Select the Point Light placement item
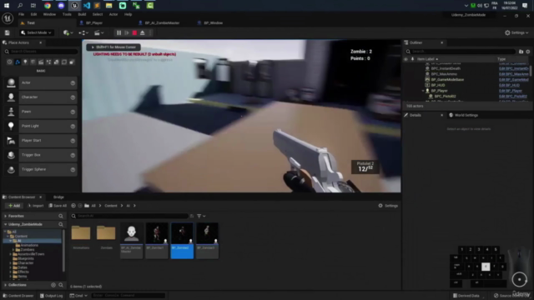534x300 pixels. (41, 126)
